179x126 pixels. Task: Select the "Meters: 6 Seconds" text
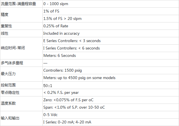click(x=60, y=55)
